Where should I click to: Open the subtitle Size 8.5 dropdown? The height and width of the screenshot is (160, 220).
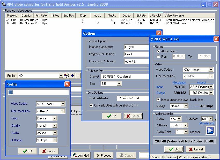(119, 84)
